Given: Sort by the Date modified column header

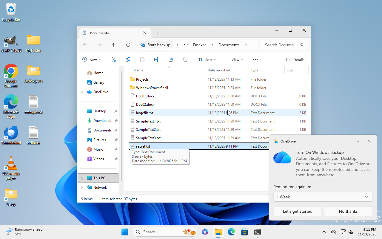Looking at the screenshot, I should coord(219,70).
